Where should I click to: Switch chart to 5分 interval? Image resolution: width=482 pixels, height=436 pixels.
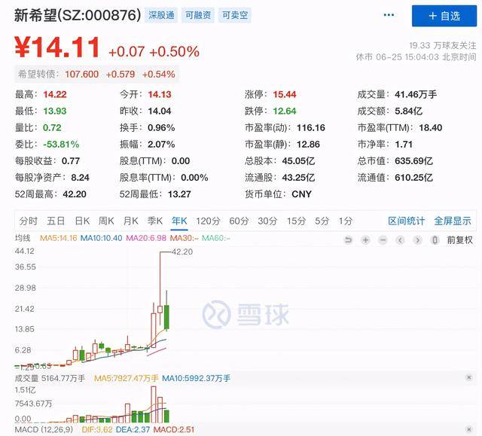[x=322, y=221]
